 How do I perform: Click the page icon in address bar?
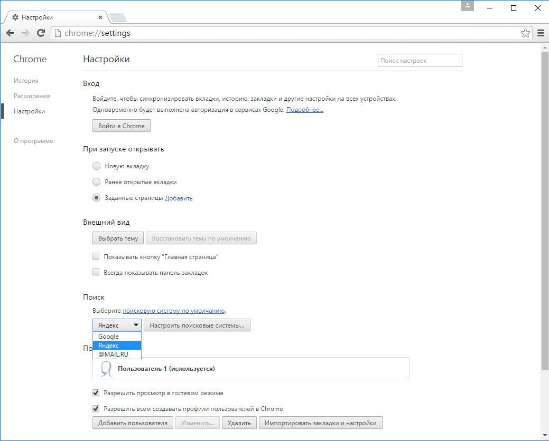[58, 33]
